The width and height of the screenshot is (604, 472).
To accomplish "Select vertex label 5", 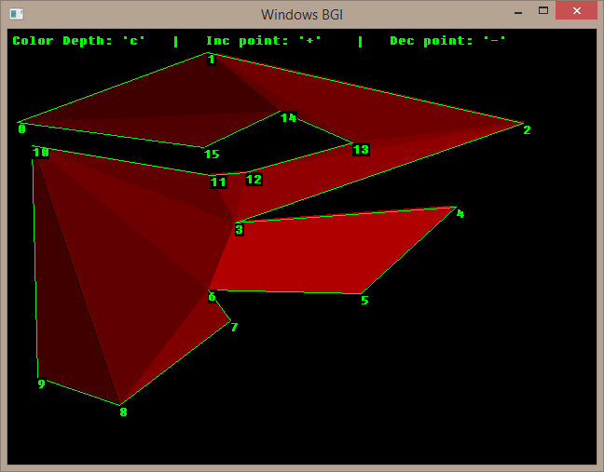I will pos(364,301).
